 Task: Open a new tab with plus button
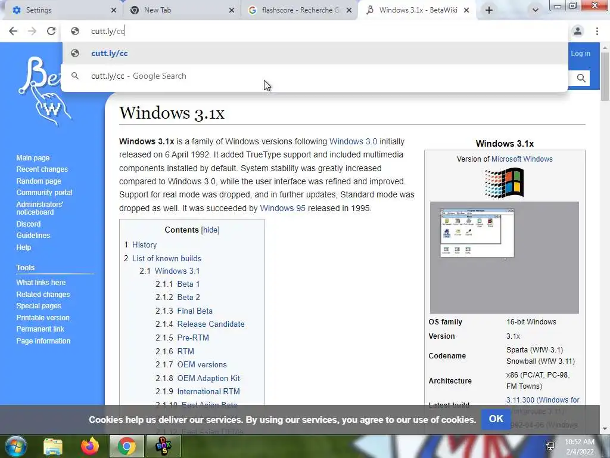pyautogui.click(x=489, y=10)
